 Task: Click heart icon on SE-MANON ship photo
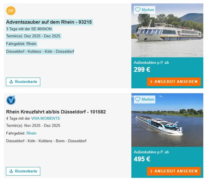pyautogui.click(x=138, y=10)
